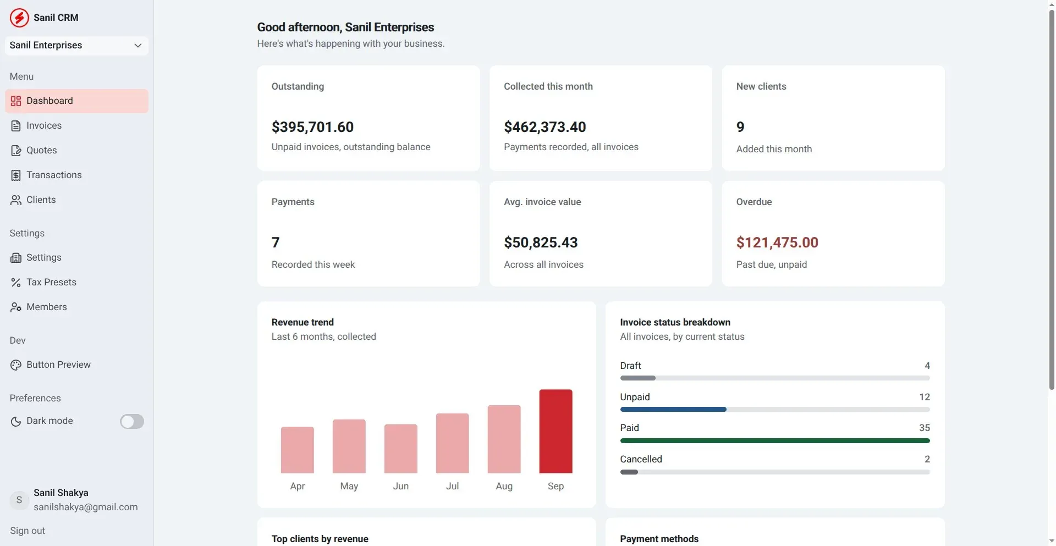Open the Sanil Enterprises organization dropdown

point(76,46)
